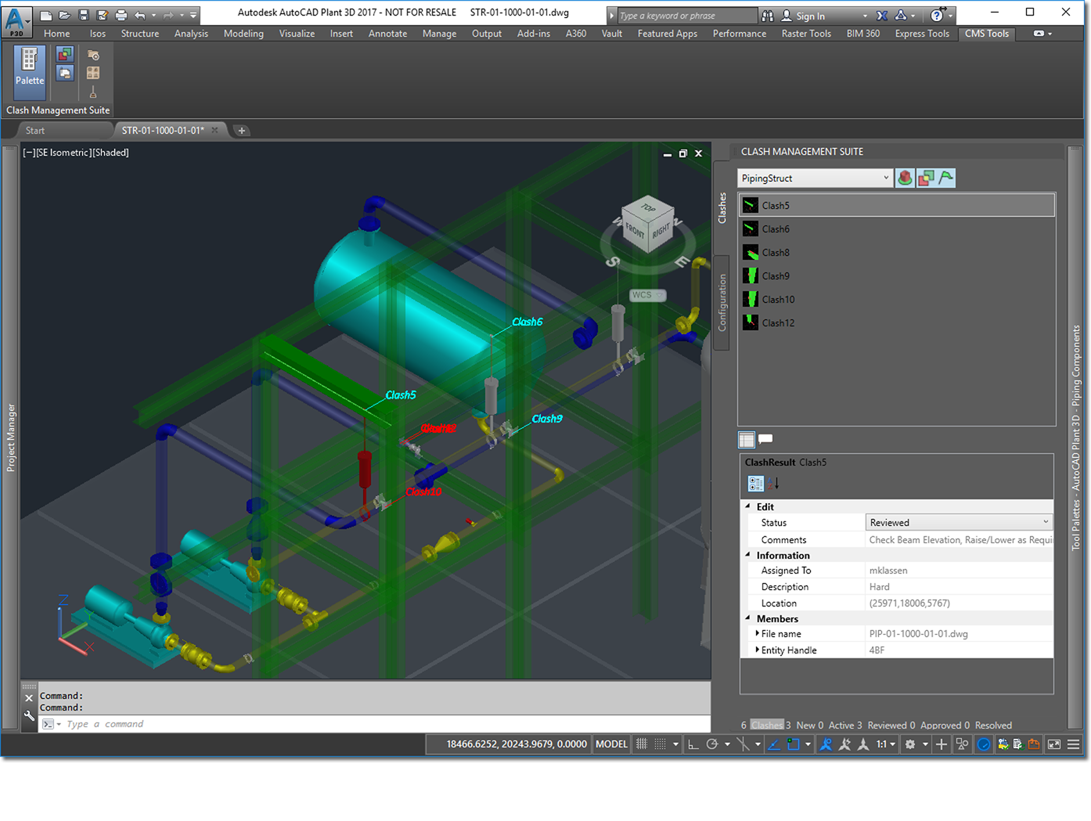The width and height of the screenshot is (1091, 821).
Task: Switch to the properties table view icon
Action: coord(747,439)
